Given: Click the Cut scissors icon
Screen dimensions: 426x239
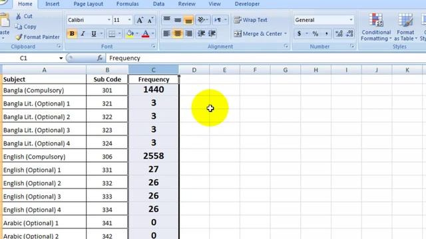Looking at the screenshot, I should [x=19, y=16].
